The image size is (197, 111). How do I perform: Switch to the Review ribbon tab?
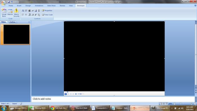(62, 6)
